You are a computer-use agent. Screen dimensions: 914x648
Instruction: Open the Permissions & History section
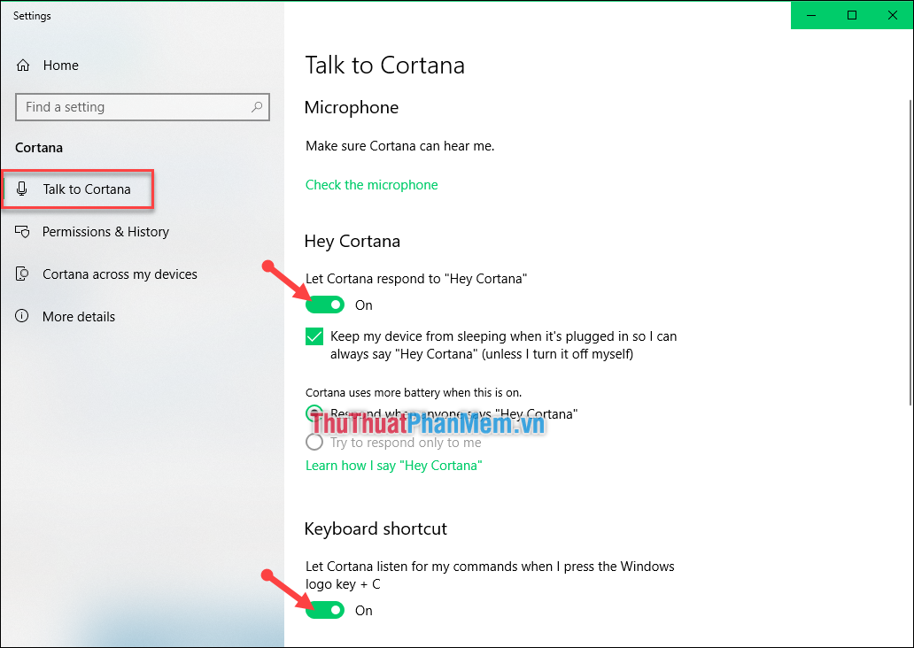click(x=105, y=231)
